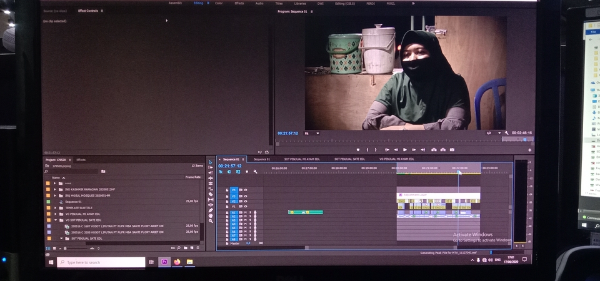
Task: Open the VO PENJUAL MI AYAM EDL timeline tab
Action: (396, 159)
